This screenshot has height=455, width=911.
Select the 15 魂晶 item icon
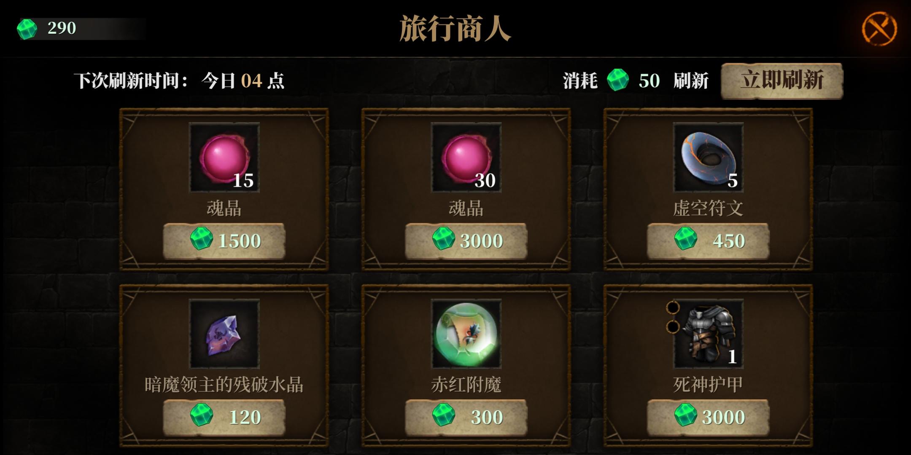224,158
